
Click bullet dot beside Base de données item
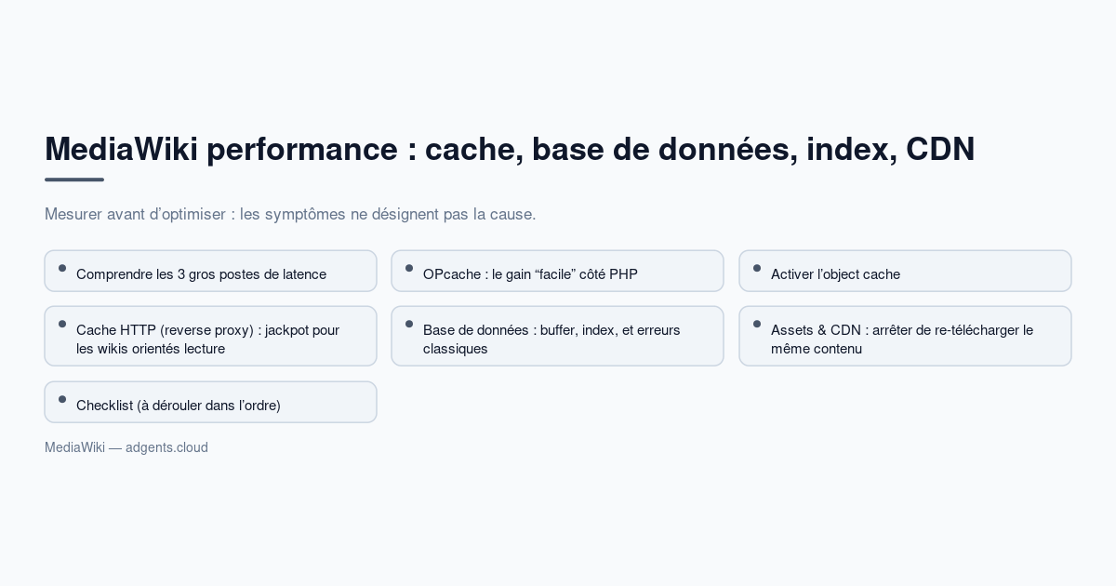[x=409, y=324]
